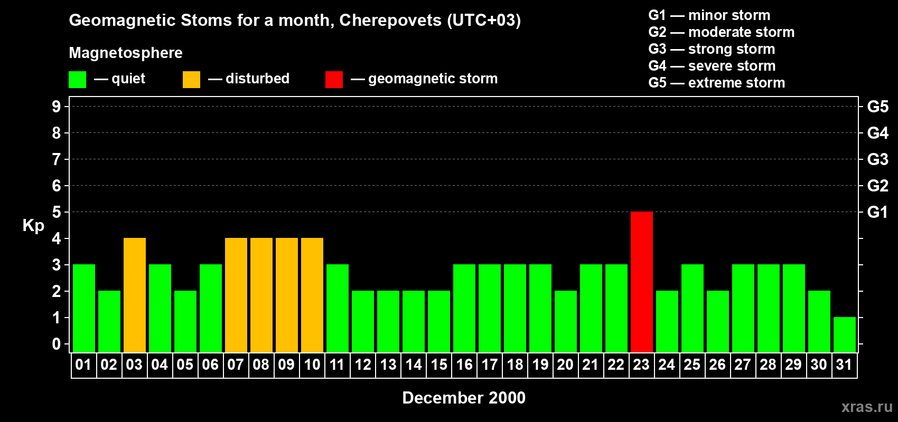Click the orange bar for day 10
Screen dimensions: 898x422
point(312,295)
